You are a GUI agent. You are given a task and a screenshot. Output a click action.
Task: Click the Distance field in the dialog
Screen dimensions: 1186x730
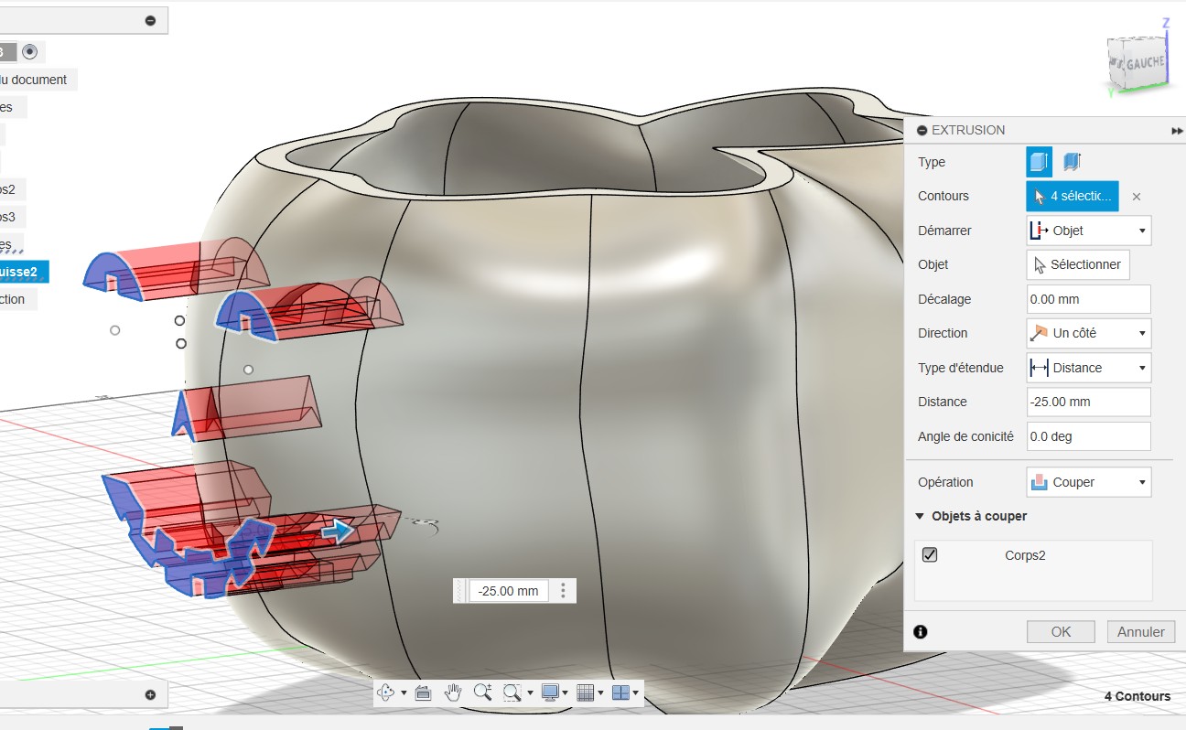pyautogui.click(x=1088, y=402)
